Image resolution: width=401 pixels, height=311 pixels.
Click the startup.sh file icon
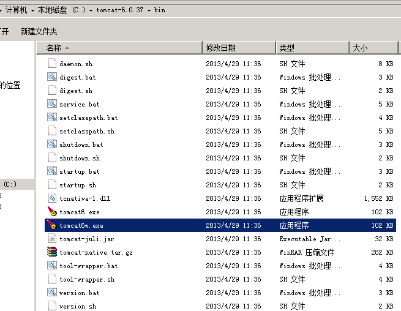tap(52, 185)
